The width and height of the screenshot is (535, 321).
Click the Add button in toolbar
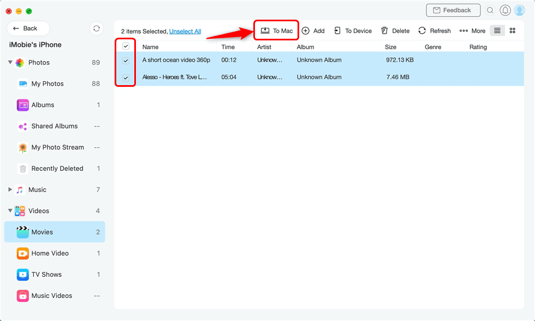coord(313,31)
